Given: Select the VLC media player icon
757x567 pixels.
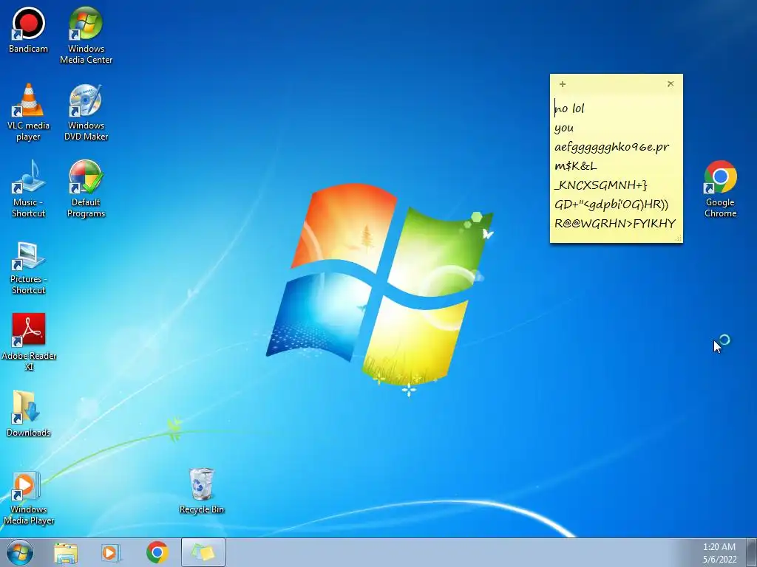Looking at the screenshot, I should point(28,112).
